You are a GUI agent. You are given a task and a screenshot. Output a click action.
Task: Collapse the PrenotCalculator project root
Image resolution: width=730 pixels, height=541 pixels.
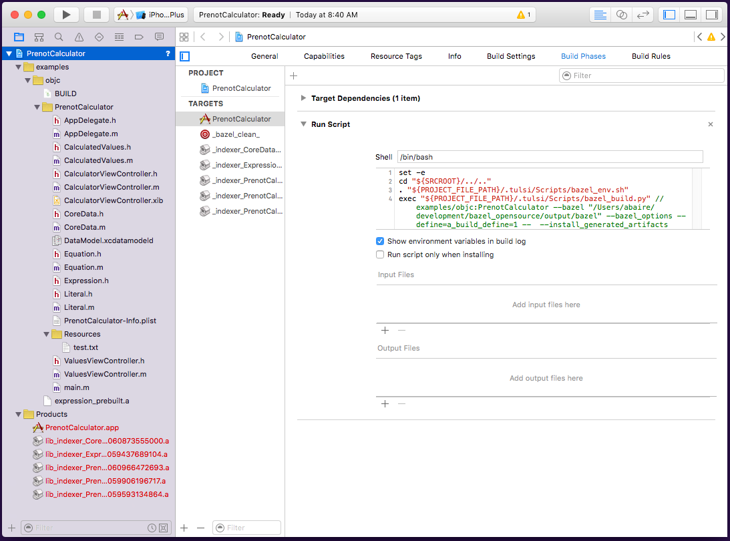click(9, 53)
